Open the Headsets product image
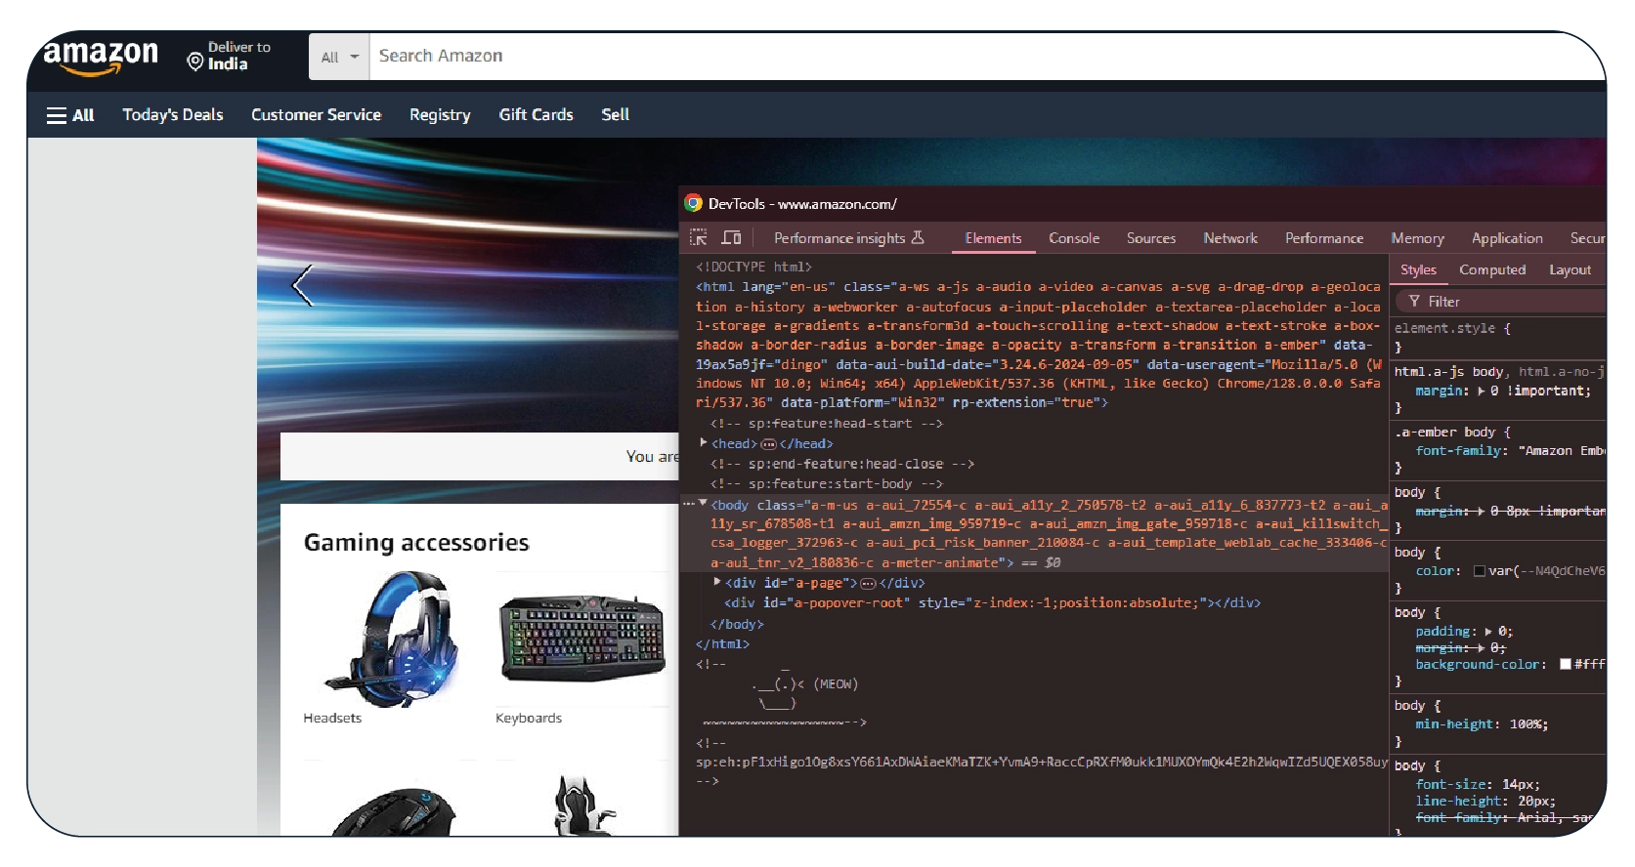The image size is (1635, 867). pyautogui.click(x=392, y=638)
